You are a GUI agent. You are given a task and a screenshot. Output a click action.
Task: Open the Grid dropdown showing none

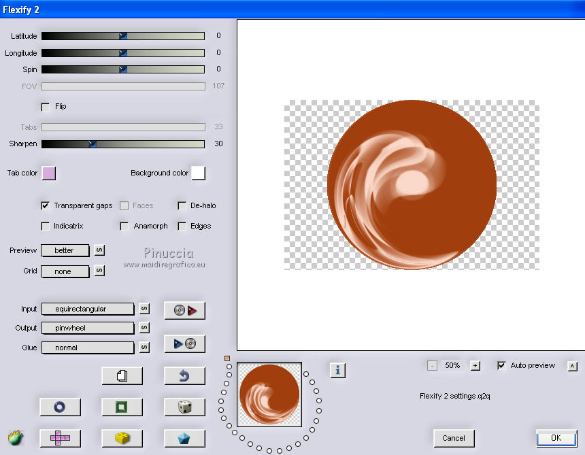(65, 271)
